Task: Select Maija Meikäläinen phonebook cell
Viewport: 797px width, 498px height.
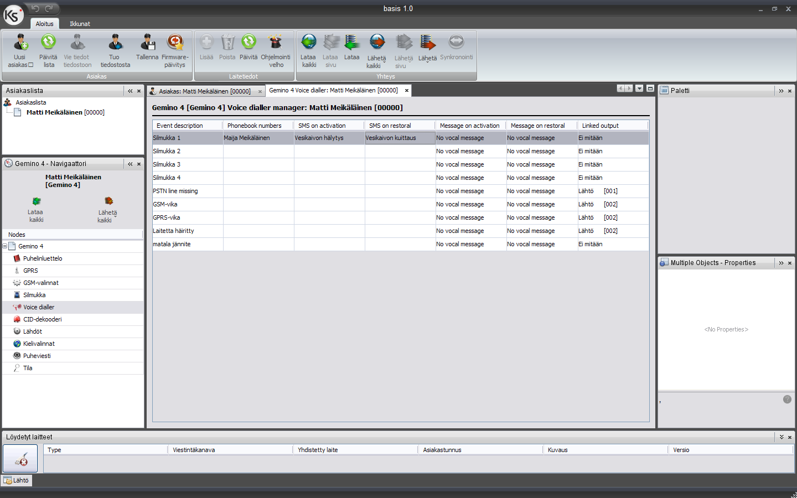Action: point(258,138)
